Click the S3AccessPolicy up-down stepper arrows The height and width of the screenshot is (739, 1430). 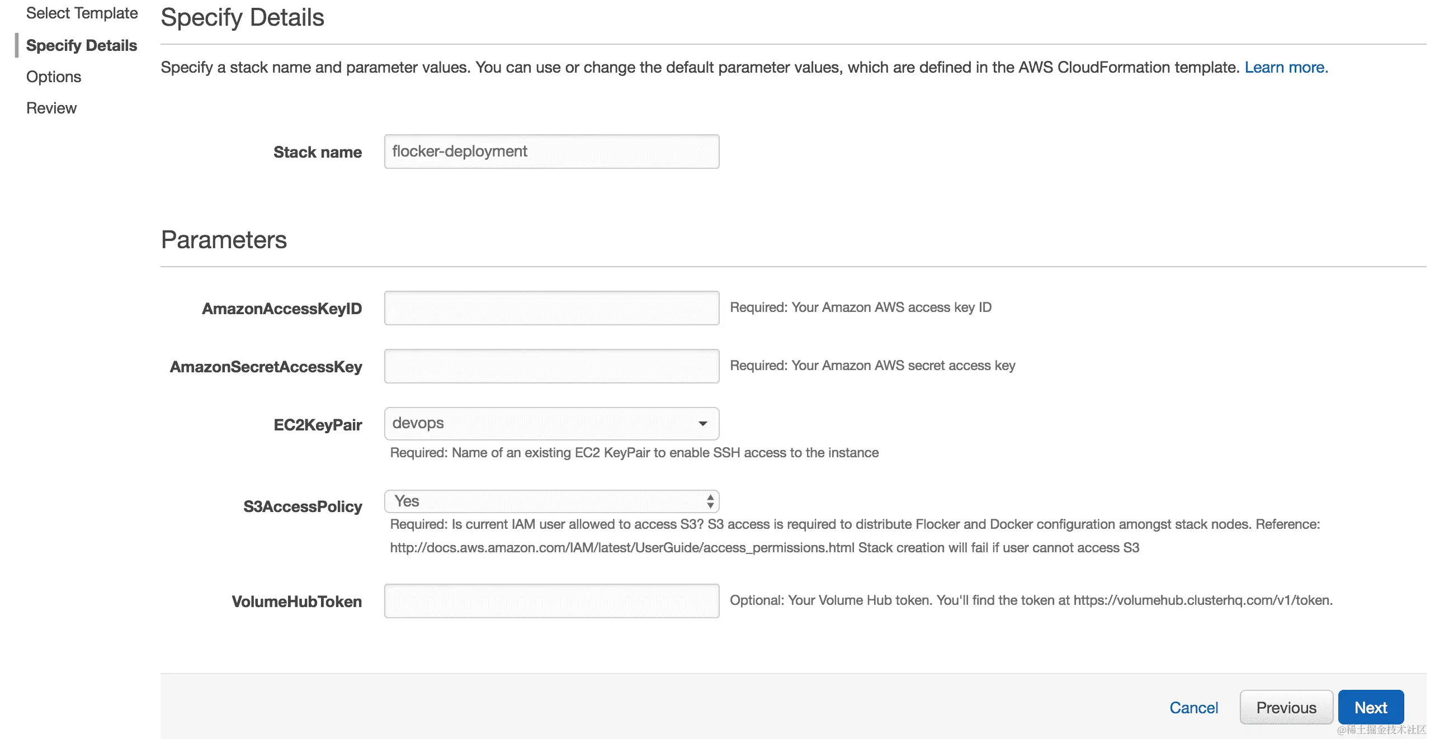pyautogui.click(x=710, y=501)
